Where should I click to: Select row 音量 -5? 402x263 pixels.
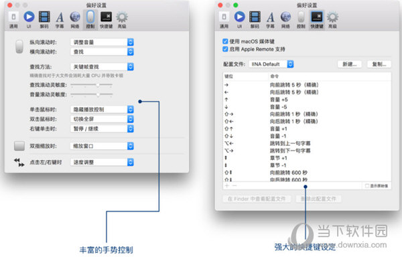[x=307, y=107]
